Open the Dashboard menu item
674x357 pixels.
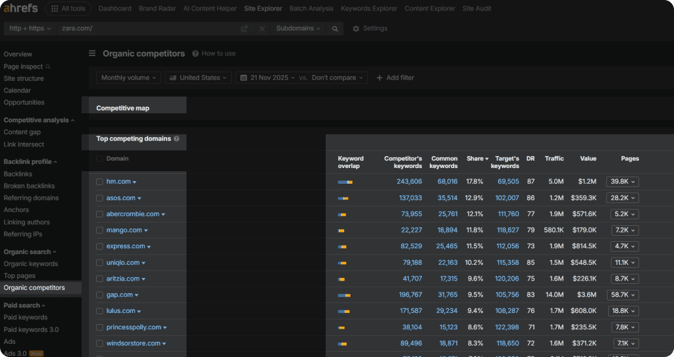(x=115, y=9)
